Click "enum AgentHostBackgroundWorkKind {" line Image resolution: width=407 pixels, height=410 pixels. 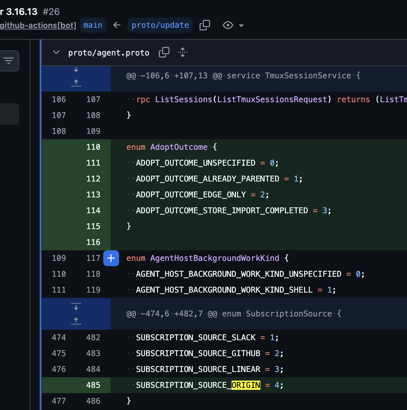[x=207, y=258]
